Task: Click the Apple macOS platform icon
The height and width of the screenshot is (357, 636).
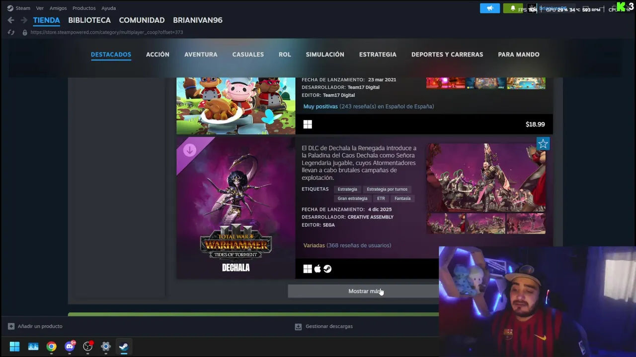Action: (318, 269)
